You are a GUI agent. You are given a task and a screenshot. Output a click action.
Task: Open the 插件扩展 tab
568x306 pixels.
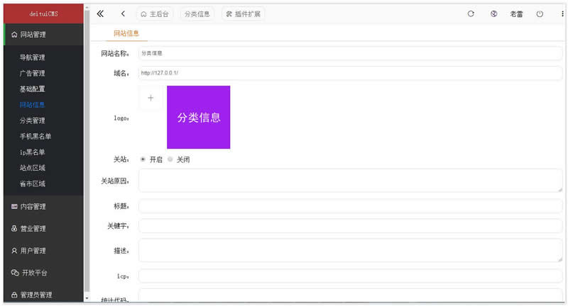point(244,13)
